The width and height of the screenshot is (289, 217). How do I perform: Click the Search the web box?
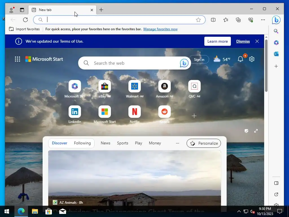point(135,63)
